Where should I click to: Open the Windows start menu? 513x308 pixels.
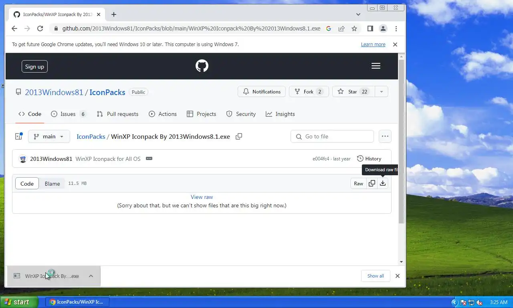[x=19, y=302]
